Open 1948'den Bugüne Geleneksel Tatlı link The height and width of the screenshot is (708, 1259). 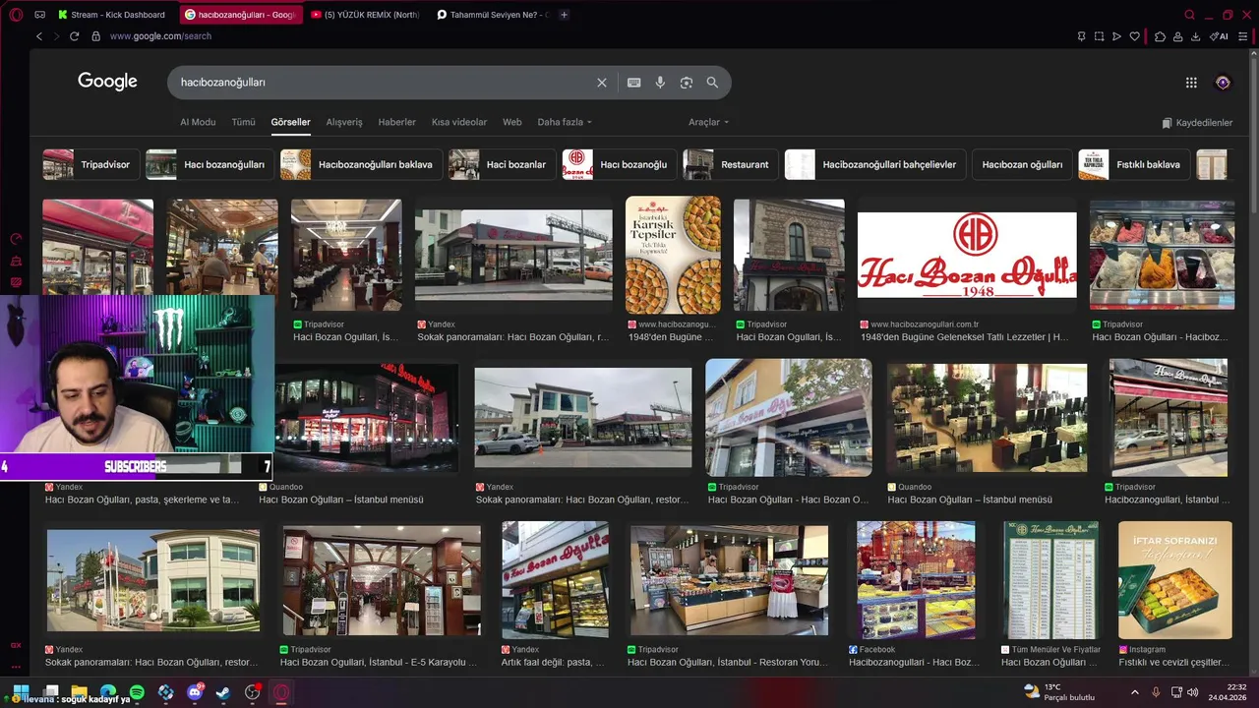(964, 337)
